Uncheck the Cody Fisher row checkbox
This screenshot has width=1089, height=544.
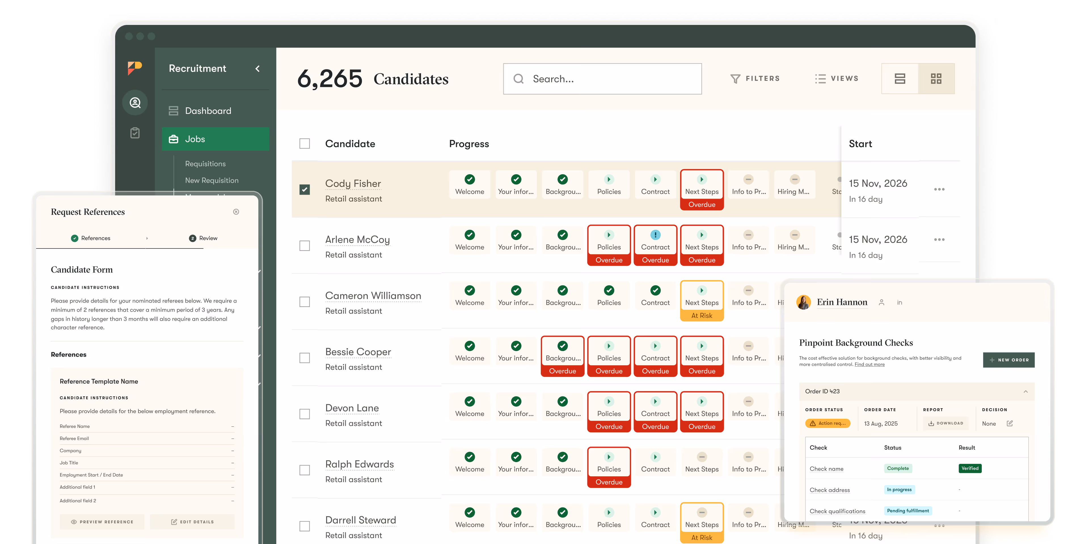pos(304,190)
